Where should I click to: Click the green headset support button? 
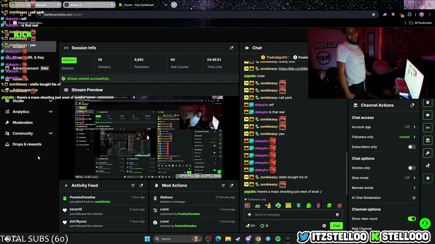tap(425, 223)
